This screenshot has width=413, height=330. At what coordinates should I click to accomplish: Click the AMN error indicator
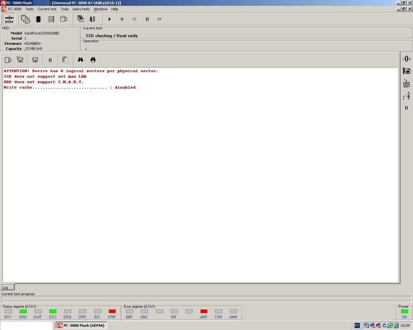coord(233,311)
